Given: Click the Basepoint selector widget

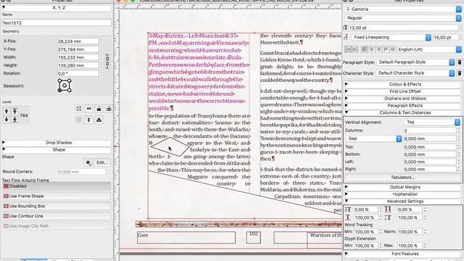Looking at the screenshot, I should [x=65, y=86].
